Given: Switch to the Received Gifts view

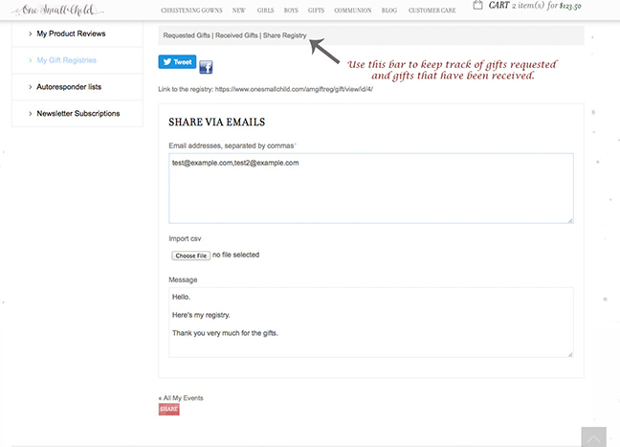Looking at the screenshot, I should pyautogui.click(x=236, y=35).
